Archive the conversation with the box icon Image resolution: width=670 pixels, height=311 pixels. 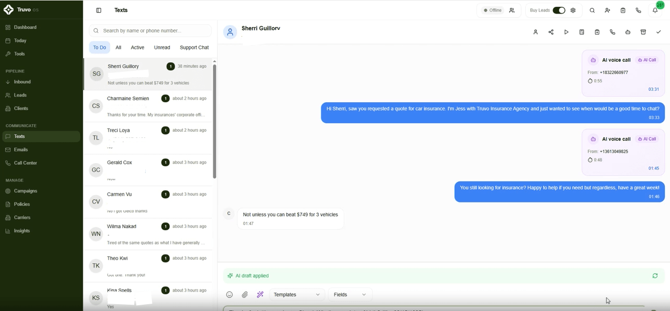643,32
